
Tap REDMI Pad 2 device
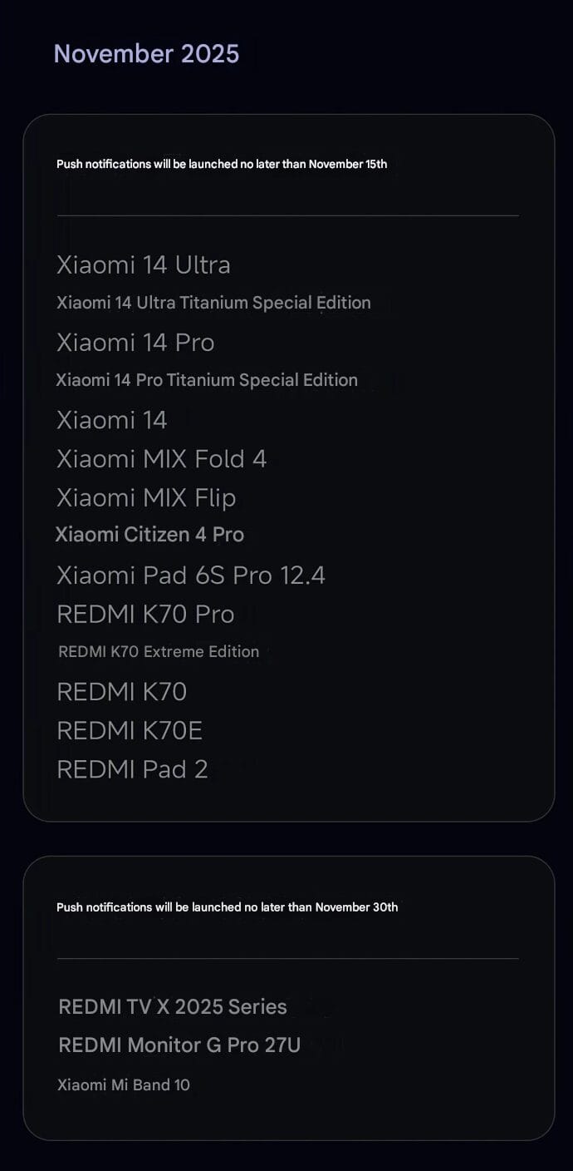[x=132, y=769]
